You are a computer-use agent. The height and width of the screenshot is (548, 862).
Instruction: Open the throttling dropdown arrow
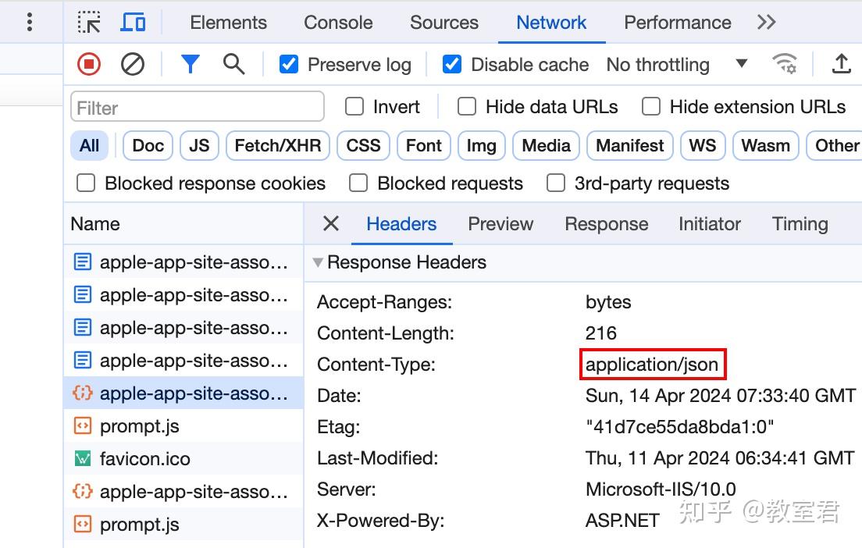[x=742, y=63]
